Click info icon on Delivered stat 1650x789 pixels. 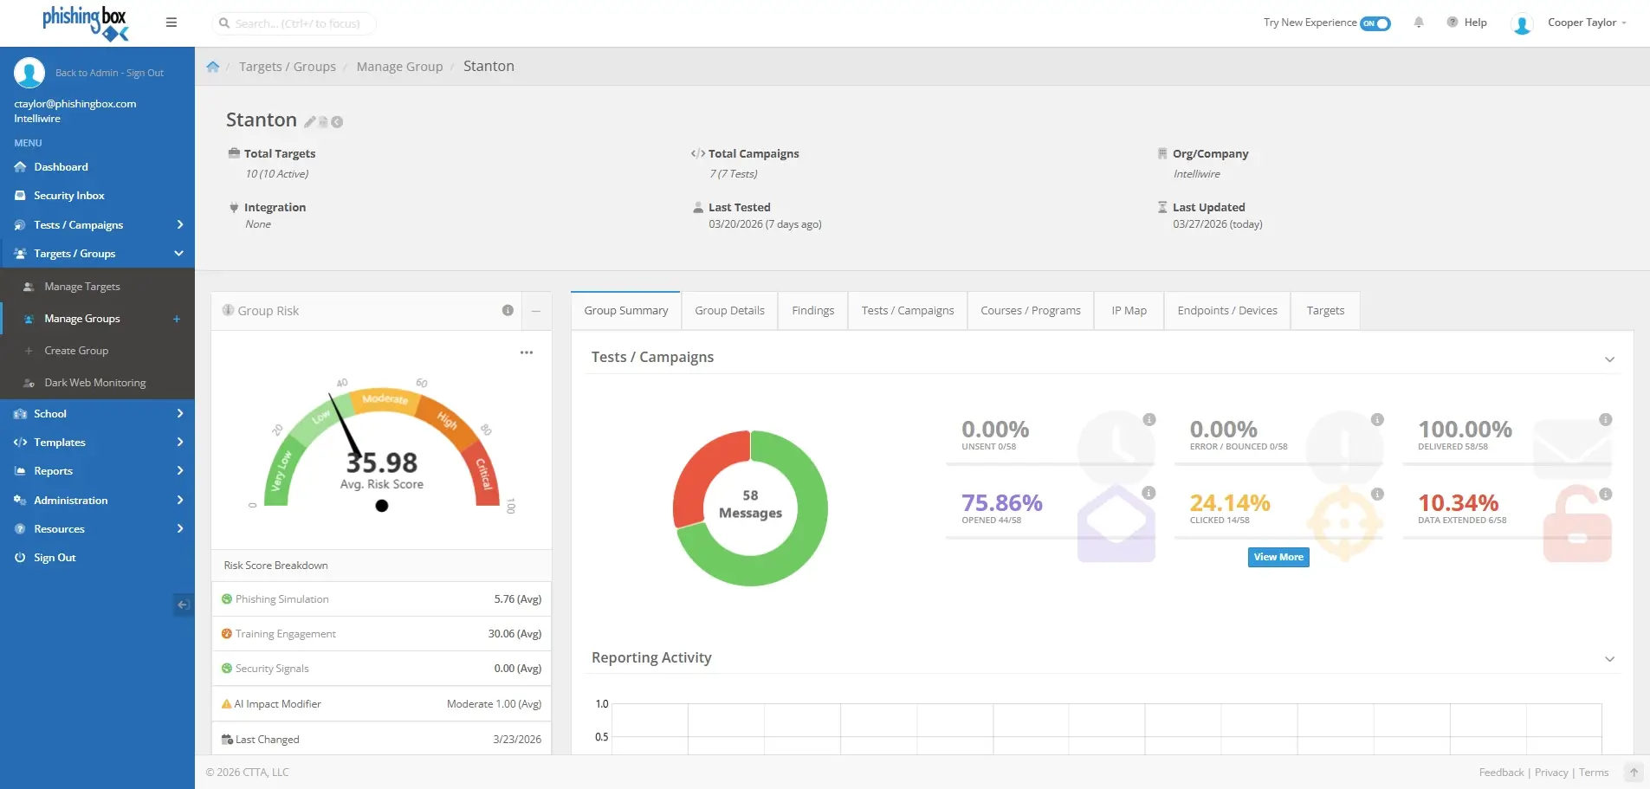click(1605, 420)
